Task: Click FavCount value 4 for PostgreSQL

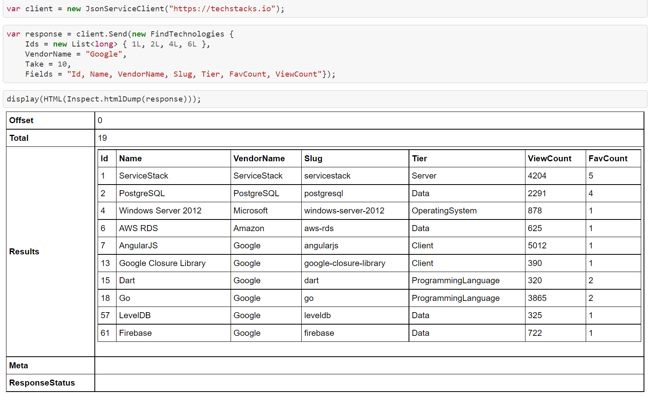Action: [x=613, y=193]
